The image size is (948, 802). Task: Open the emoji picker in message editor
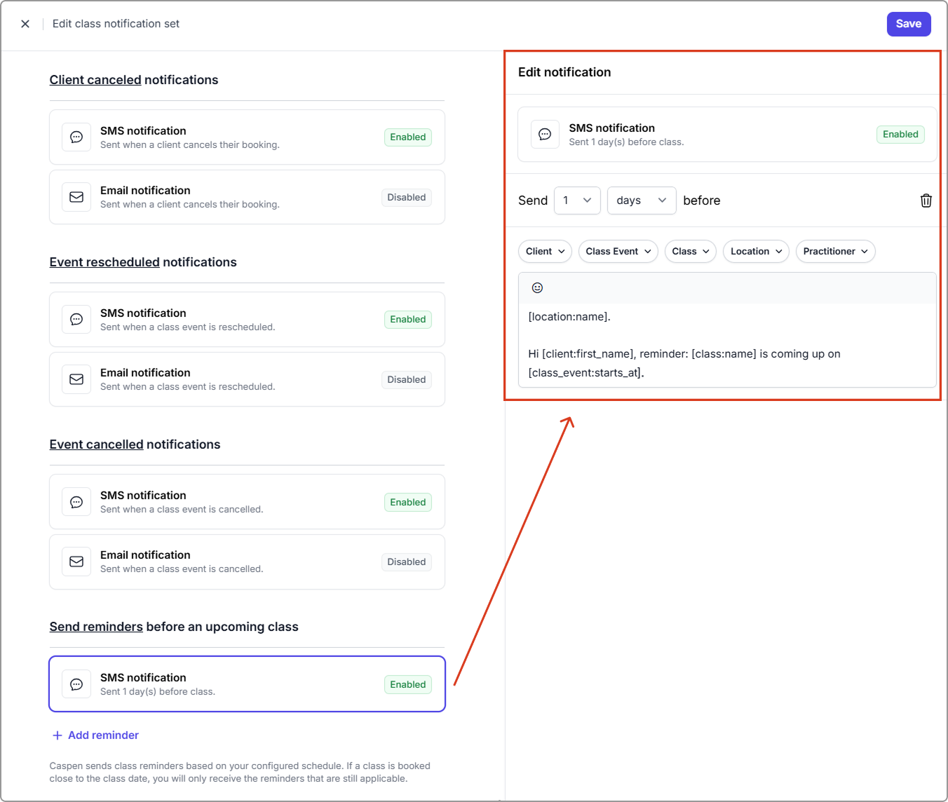(x=537, y=288)
